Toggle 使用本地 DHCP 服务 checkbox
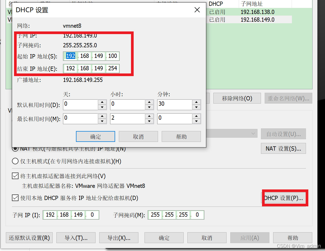This screenshot has height=251, width=325. coord(15,198)
